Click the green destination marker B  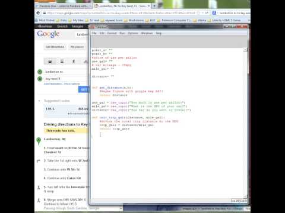40,79
